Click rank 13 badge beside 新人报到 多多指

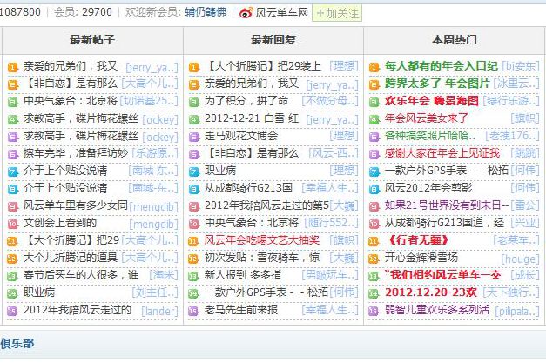pyautogui.click(x=193, y=276)
